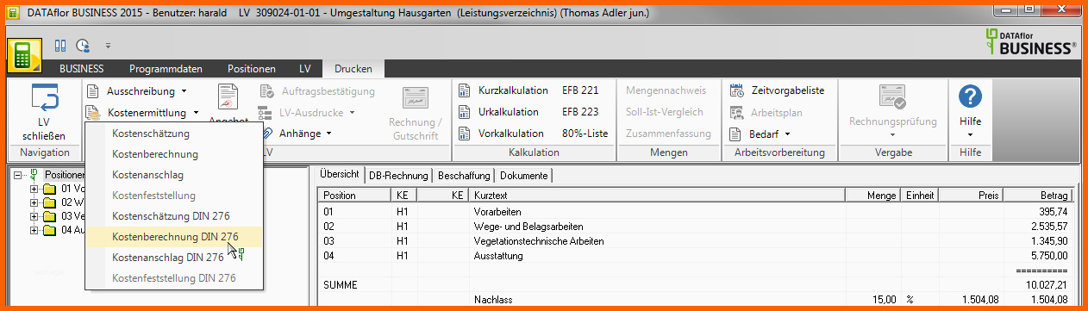1088x311 pixels.
Task: Open the Zeitvorgabeliste calendar icon
Action: click(x=736, y=90)
